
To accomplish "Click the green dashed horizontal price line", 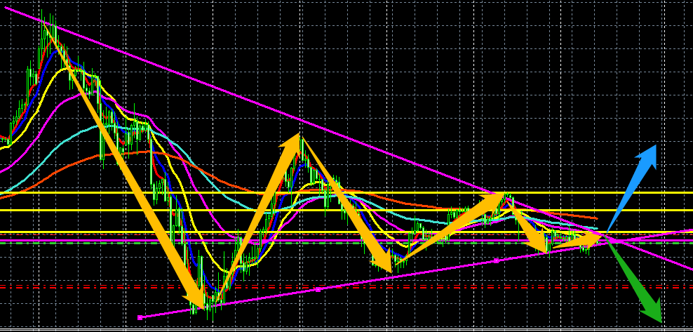I will click(346, 243).
